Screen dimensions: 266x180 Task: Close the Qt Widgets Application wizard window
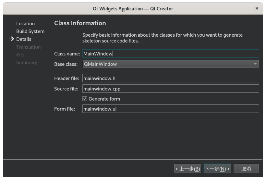257,9
